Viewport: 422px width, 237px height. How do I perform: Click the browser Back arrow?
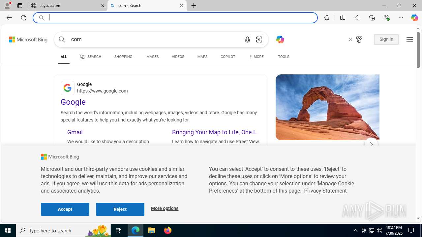(x=9, y=18)
